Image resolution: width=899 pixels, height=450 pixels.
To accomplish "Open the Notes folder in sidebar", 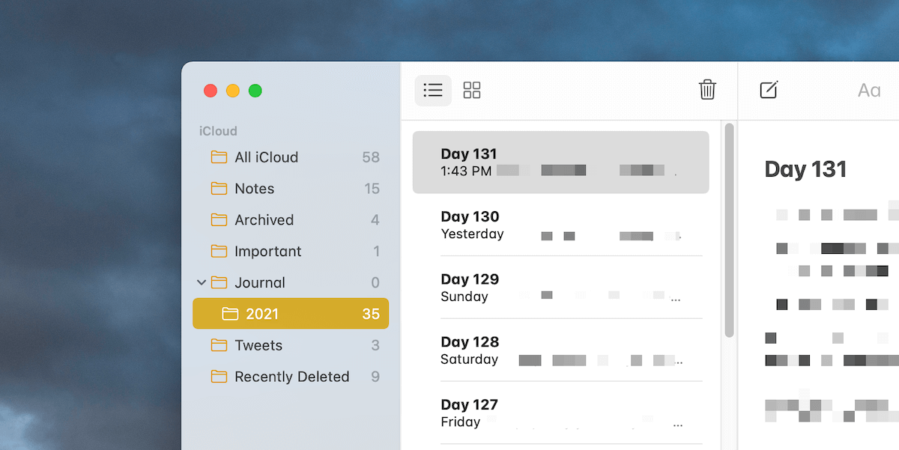I will 255,188.
